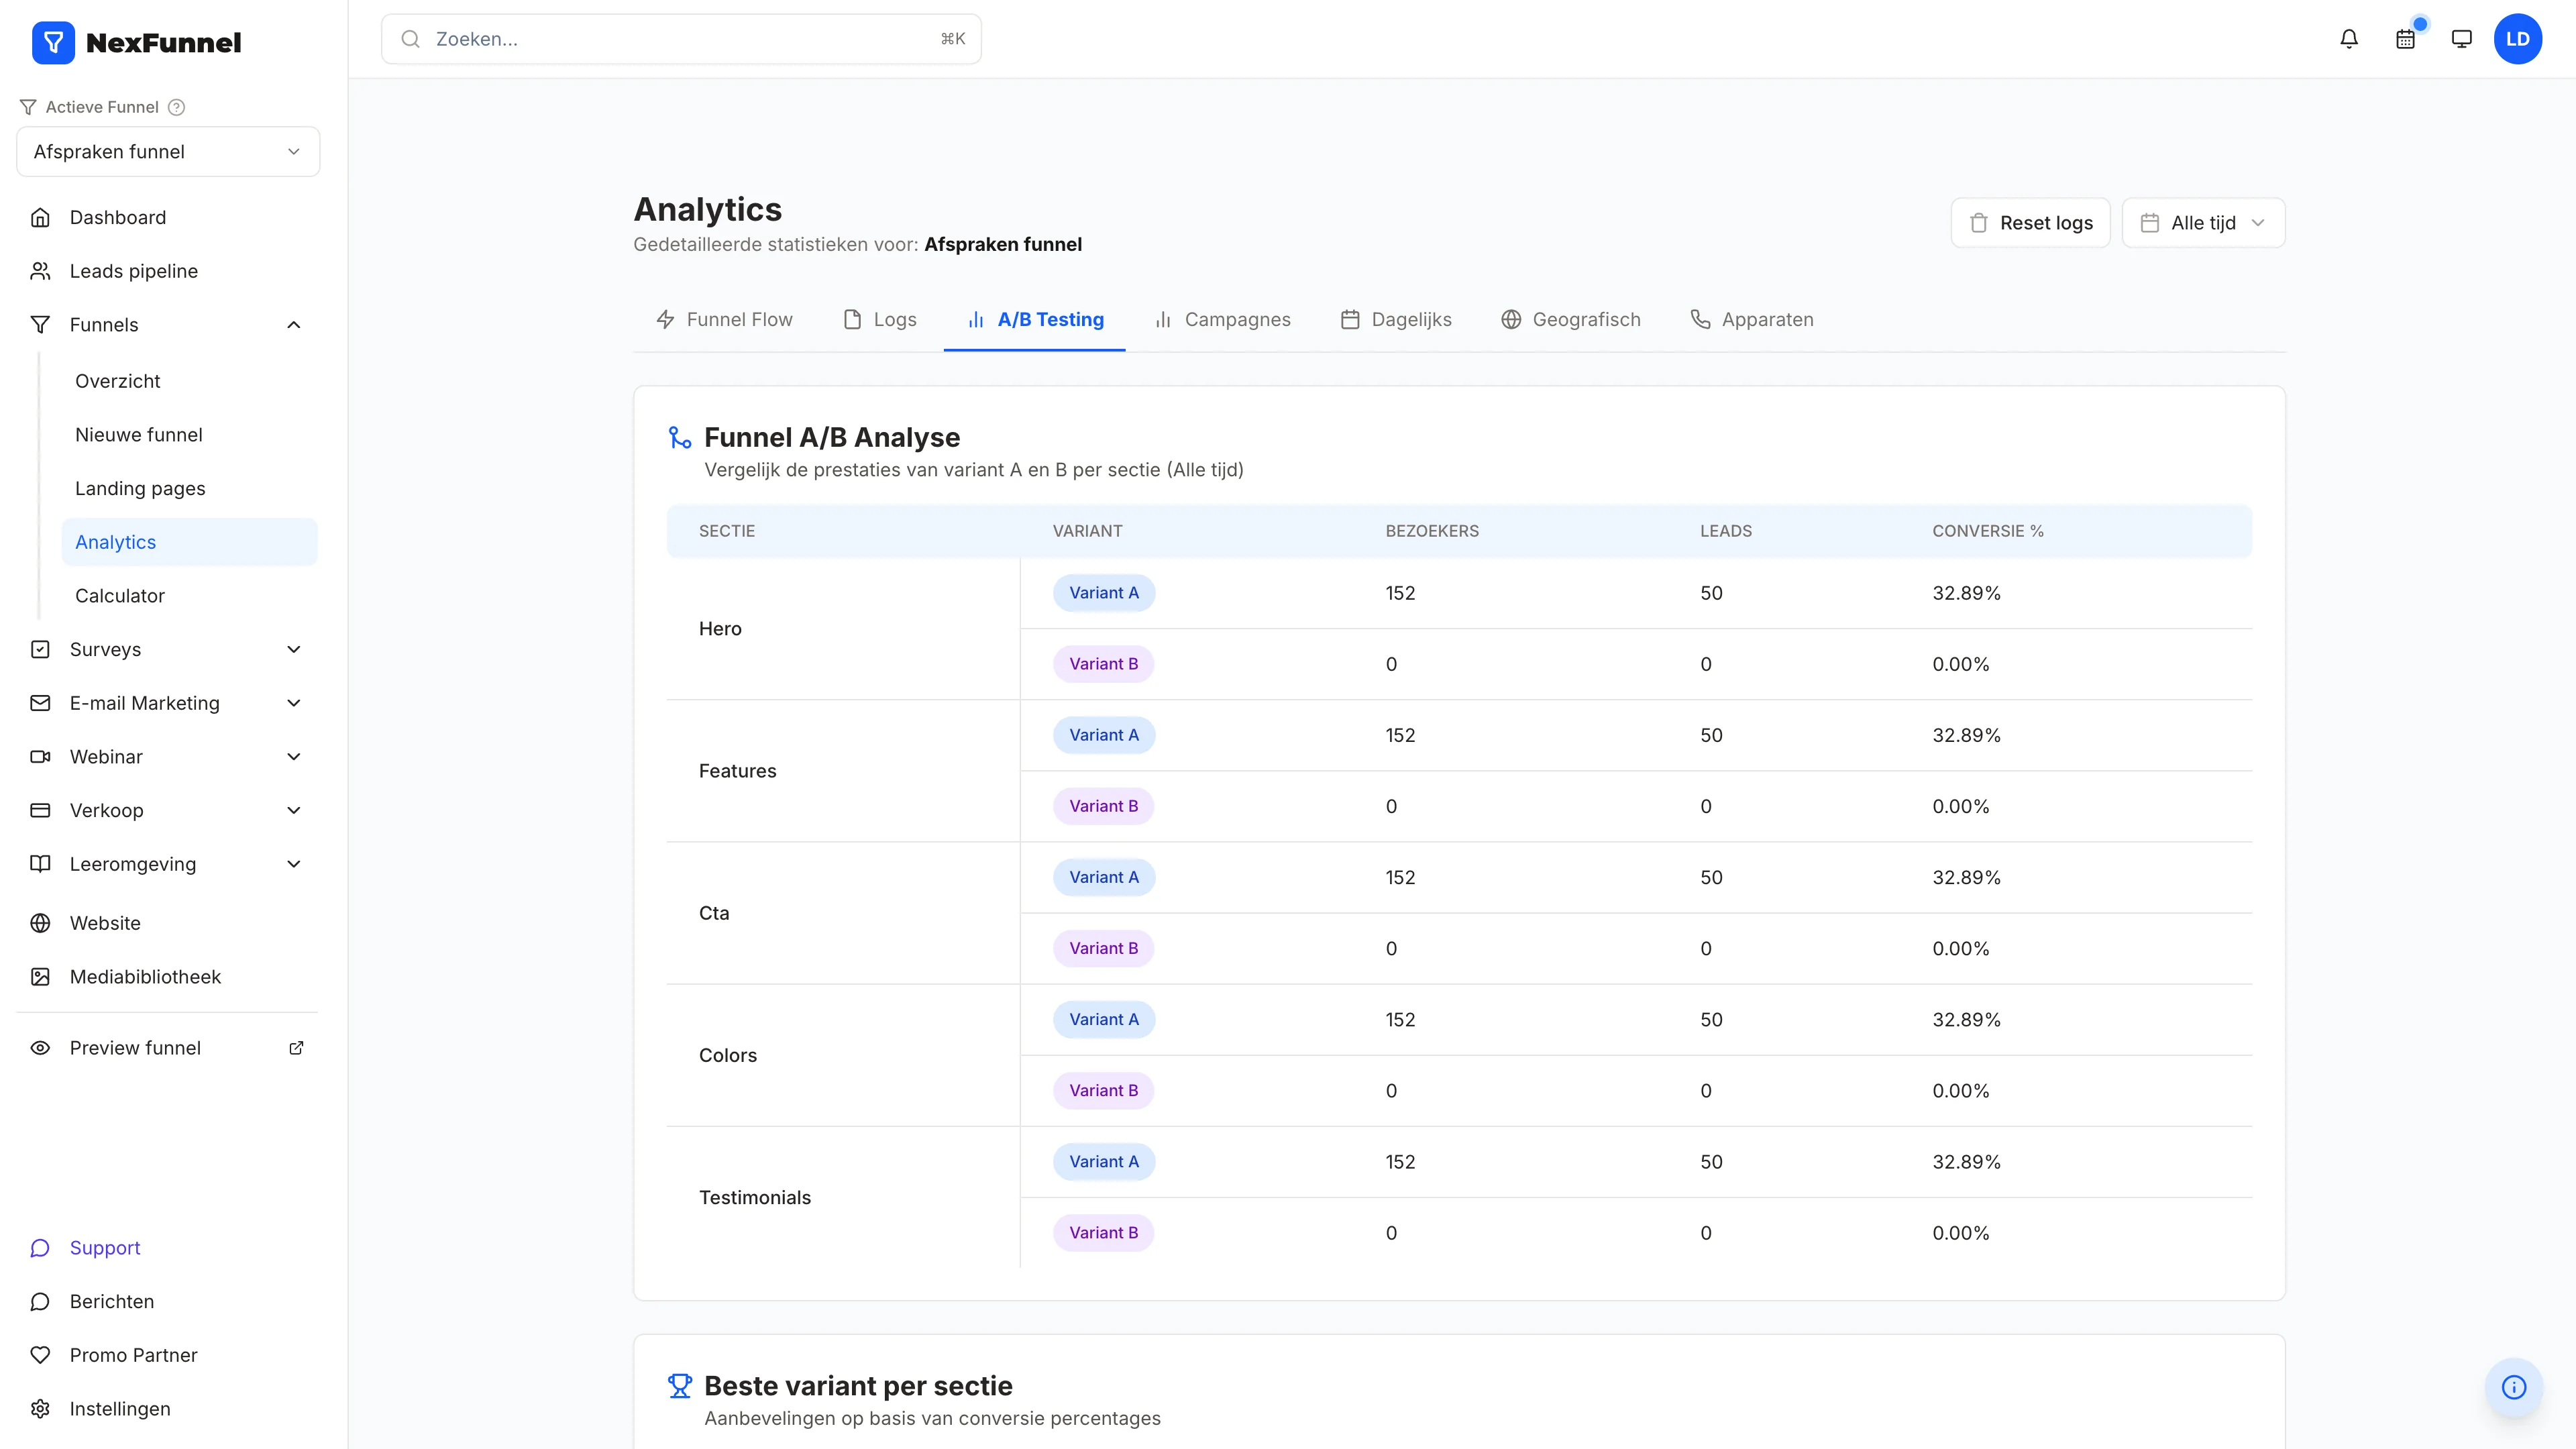Click the Dashboard home icon
This screenshot has width=2576, height=1449.
[40, 217]
